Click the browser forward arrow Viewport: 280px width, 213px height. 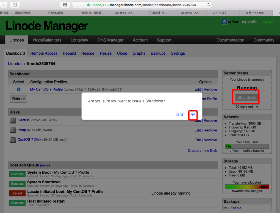tap(3, 5)
